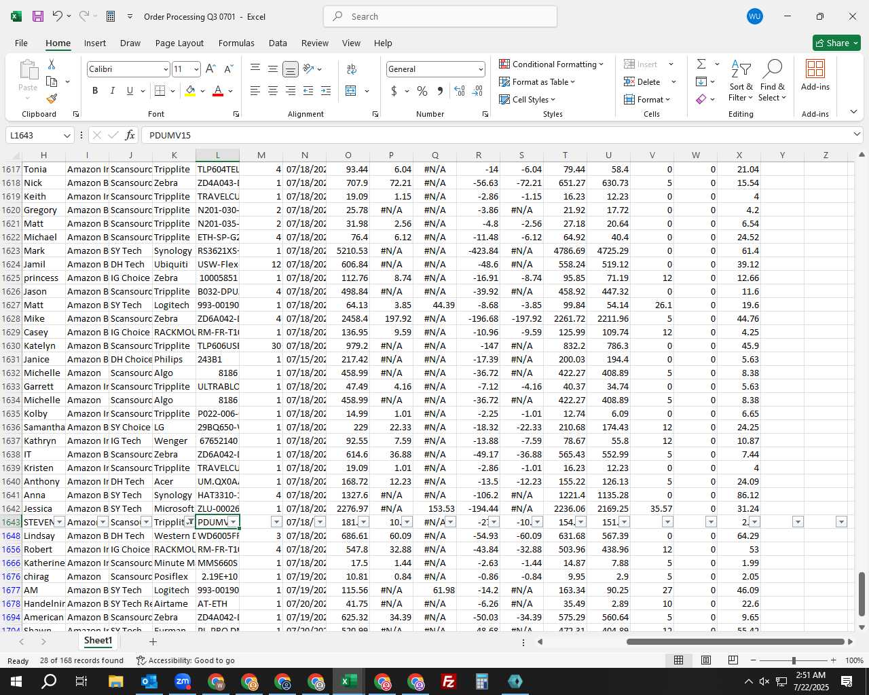
Task: Open the General number format dropdown
Action: coord(481,69)
